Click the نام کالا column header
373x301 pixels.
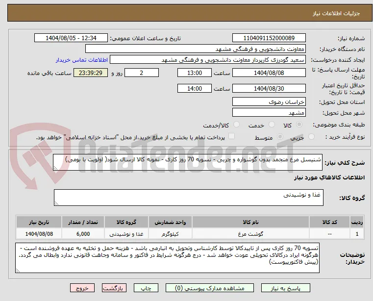click(251, 222)
